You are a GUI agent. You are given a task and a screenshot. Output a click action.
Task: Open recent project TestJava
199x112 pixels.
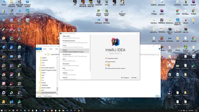(75, 74)
